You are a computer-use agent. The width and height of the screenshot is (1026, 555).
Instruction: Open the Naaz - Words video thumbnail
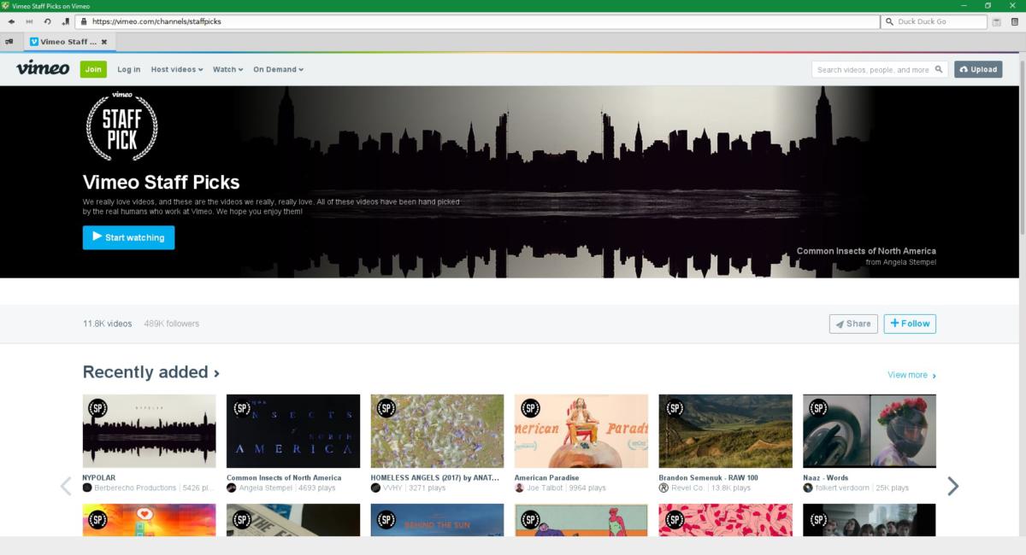coord(870,431)
